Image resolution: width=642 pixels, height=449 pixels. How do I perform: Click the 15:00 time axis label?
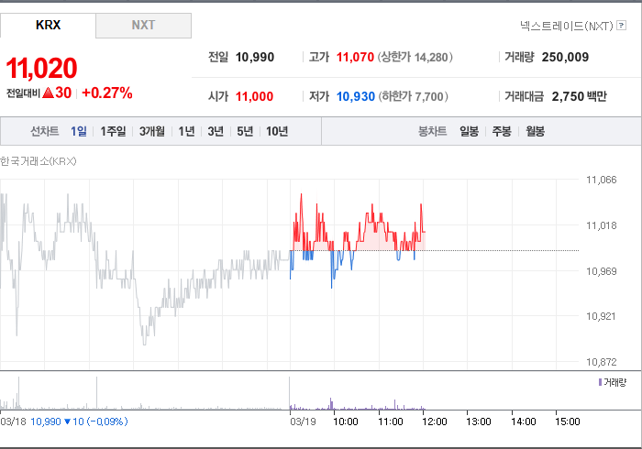[568, 422]
